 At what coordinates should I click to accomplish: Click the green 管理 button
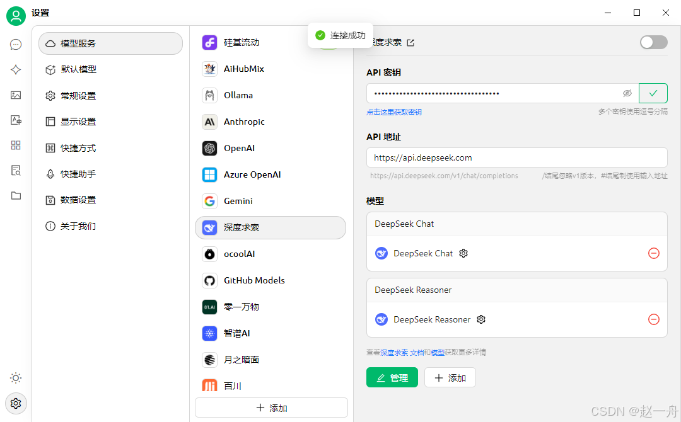(x=392, y=378)
